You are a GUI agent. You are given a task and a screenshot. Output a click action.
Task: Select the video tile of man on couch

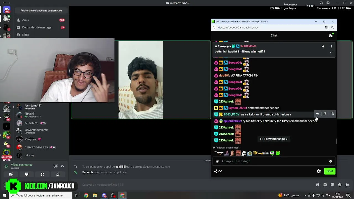pos(141,80)
